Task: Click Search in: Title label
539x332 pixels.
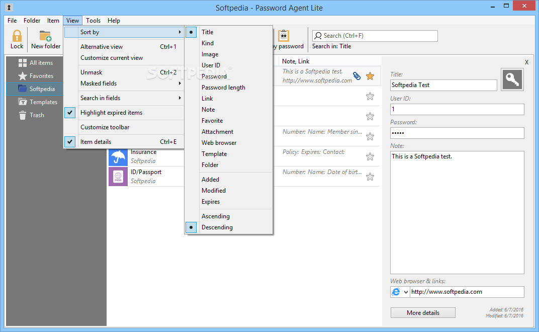Action: (x=331, y=46)
